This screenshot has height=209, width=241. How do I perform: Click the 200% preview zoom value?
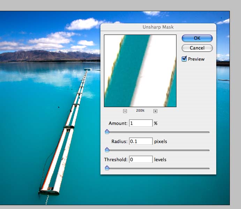tap(140, 111)
